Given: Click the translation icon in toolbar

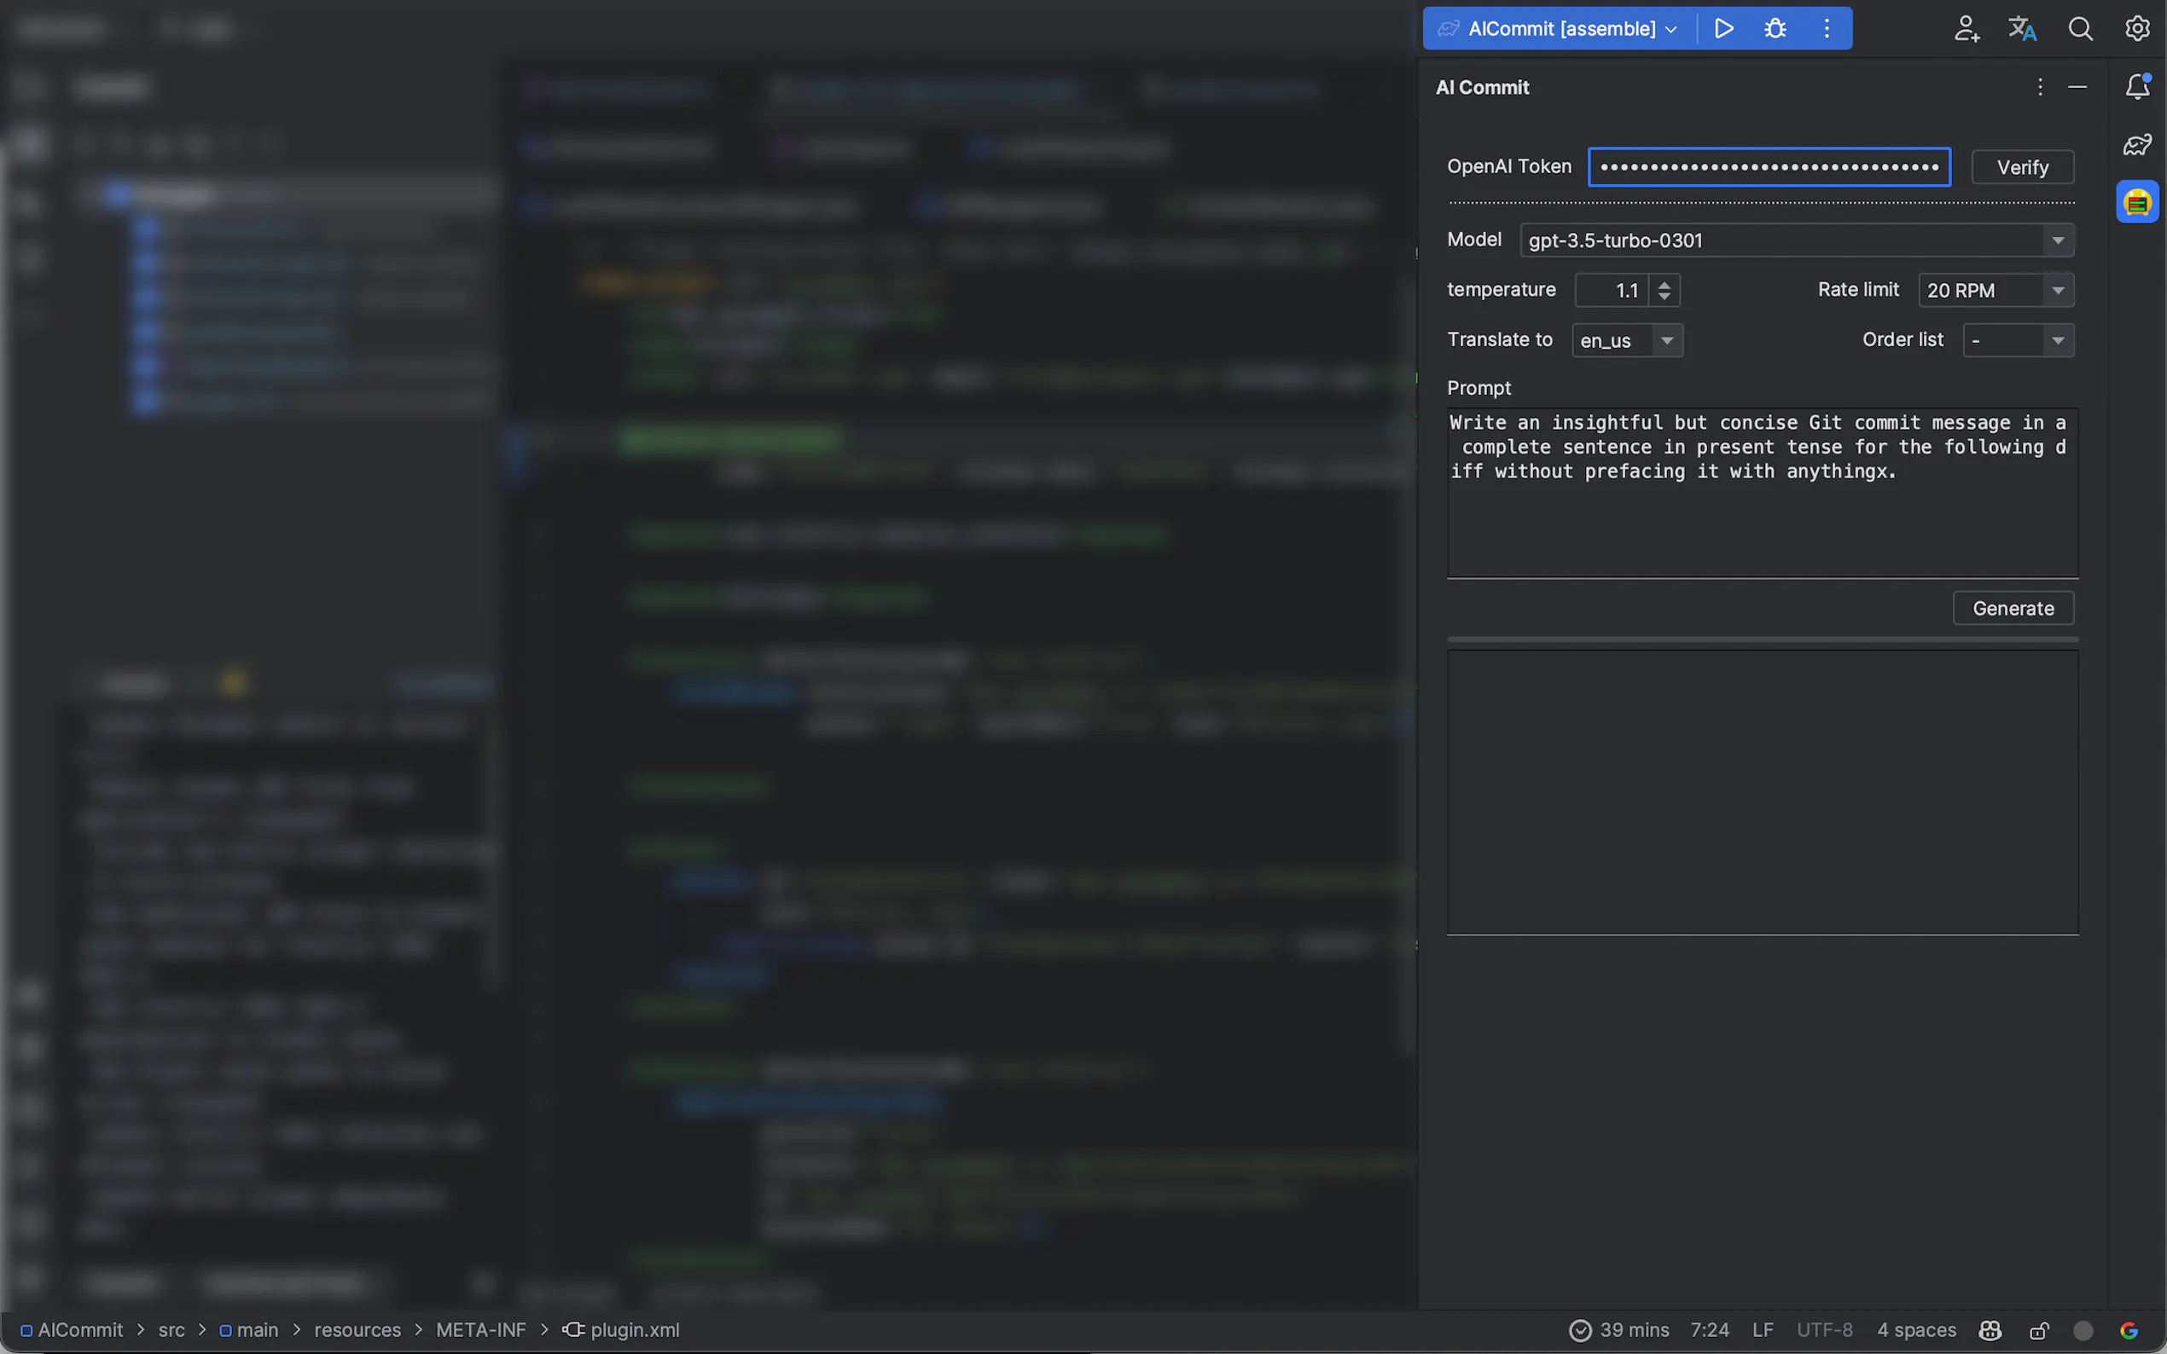Looking at the screenshot, I should (x=2022, y=29).
